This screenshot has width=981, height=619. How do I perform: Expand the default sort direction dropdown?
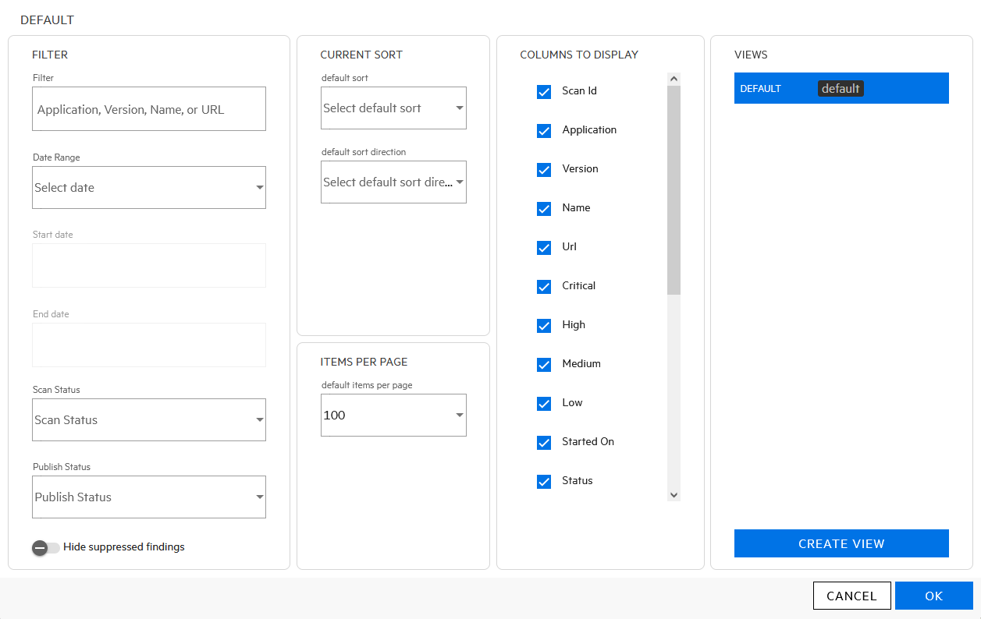coord(393,182)
